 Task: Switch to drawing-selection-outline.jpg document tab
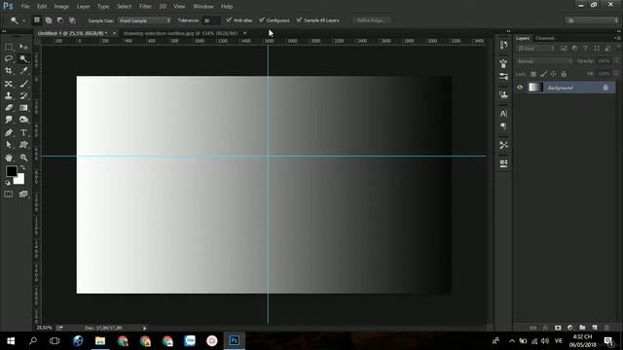180,33
